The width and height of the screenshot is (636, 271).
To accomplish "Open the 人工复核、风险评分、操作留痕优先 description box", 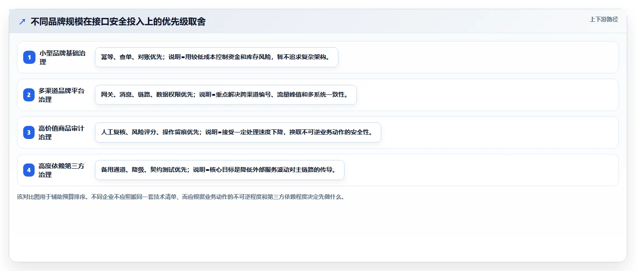I will (238, 132).
